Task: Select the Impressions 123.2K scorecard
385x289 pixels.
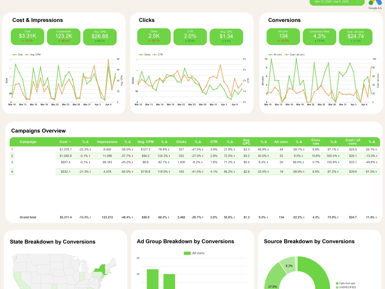Action: [64, 37]
